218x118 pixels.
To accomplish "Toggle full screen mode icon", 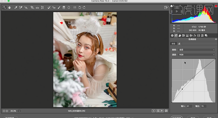I will coord(166,8).
